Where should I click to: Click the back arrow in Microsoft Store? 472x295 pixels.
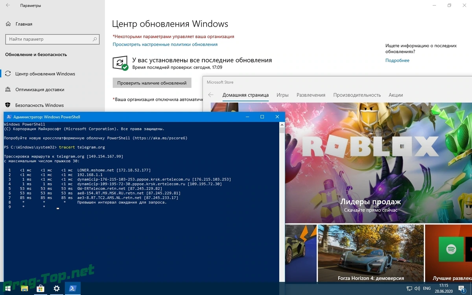pyautogui.click(x=211, y=95)
